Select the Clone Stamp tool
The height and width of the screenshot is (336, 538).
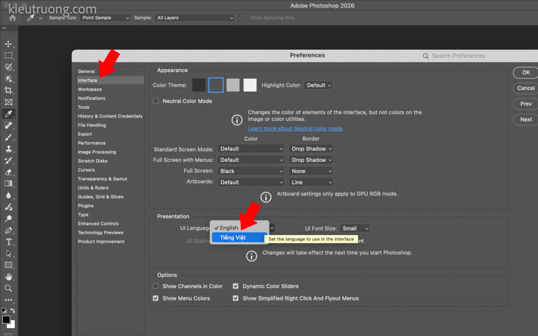(9, 149)
